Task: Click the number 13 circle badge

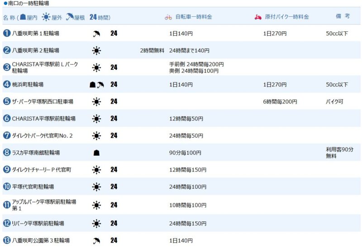Action: tap(7, 240)
